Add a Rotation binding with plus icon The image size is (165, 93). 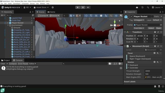tap(158, 62)
